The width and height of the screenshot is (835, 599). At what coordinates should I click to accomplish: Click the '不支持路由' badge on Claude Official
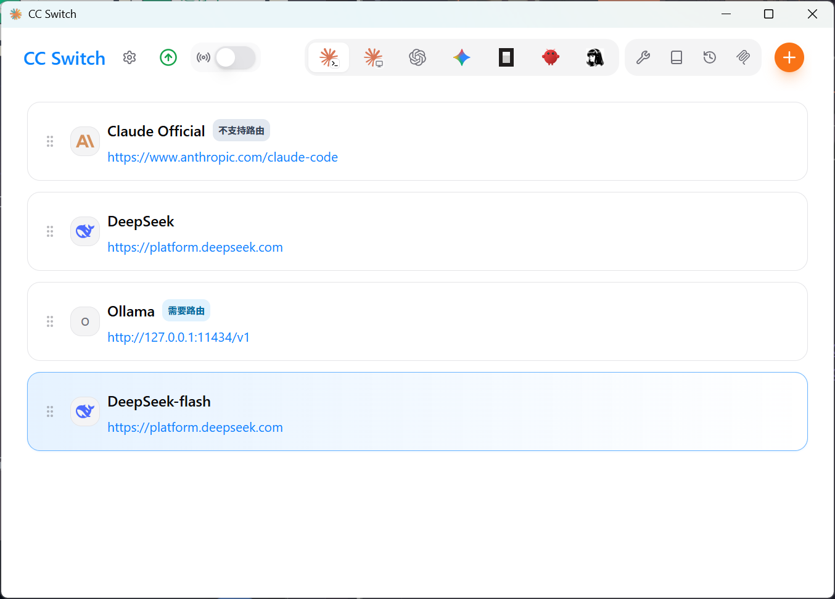241,130
